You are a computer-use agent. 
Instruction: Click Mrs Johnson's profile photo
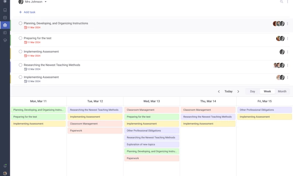pos(21,2)
